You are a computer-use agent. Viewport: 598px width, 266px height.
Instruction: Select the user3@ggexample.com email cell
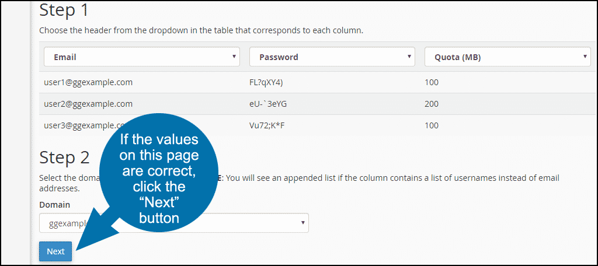coord(85,125)
